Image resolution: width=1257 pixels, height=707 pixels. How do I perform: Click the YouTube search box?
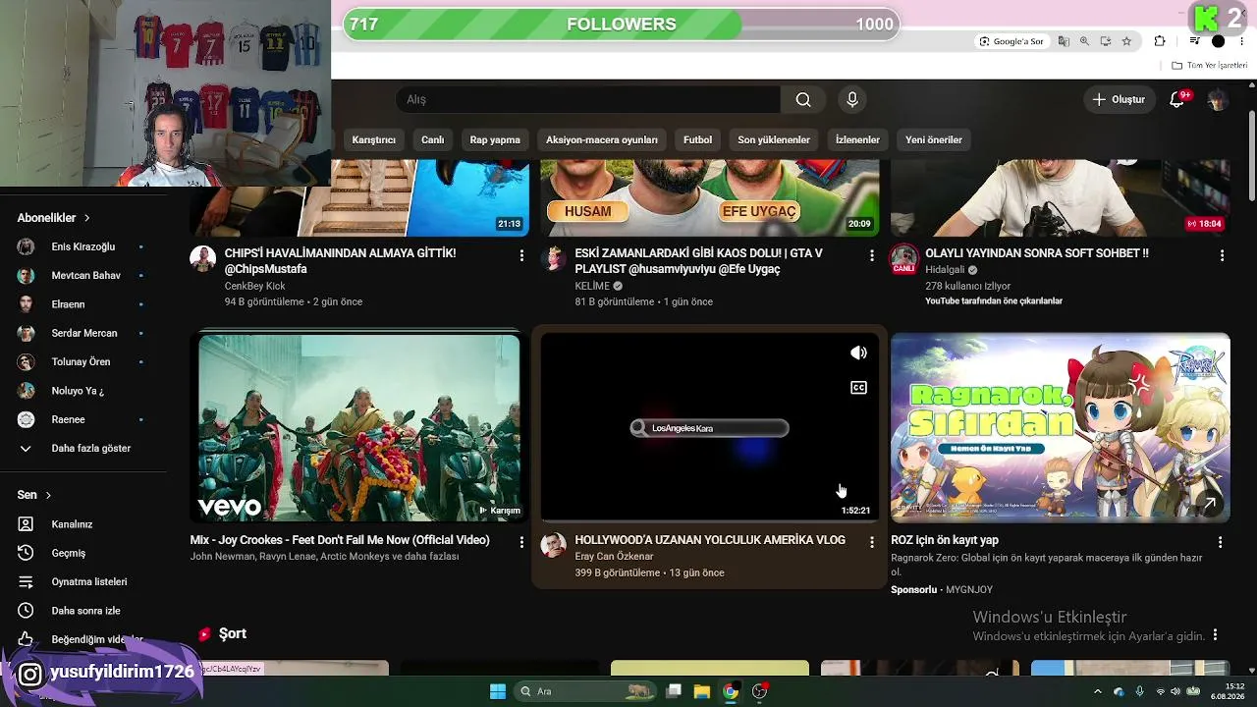(587, 99)
